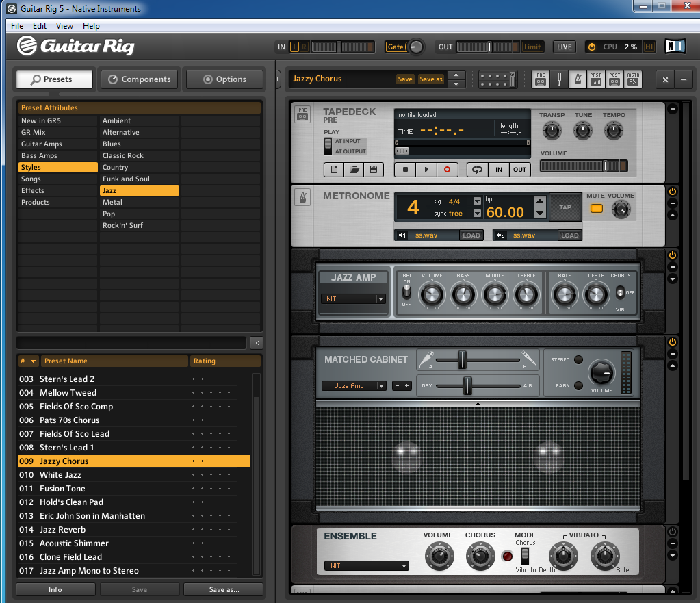The image size is (700, 603).
Task: Open audio file in Tapedeck
Action: [354, 169]
